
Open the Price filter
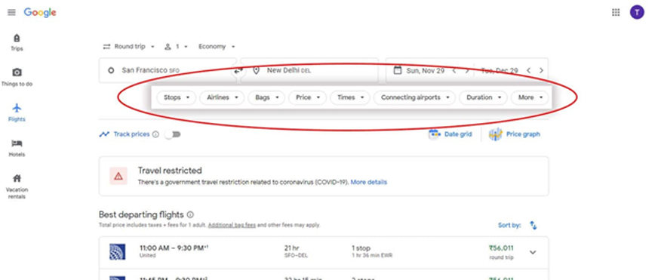point(308,97)
